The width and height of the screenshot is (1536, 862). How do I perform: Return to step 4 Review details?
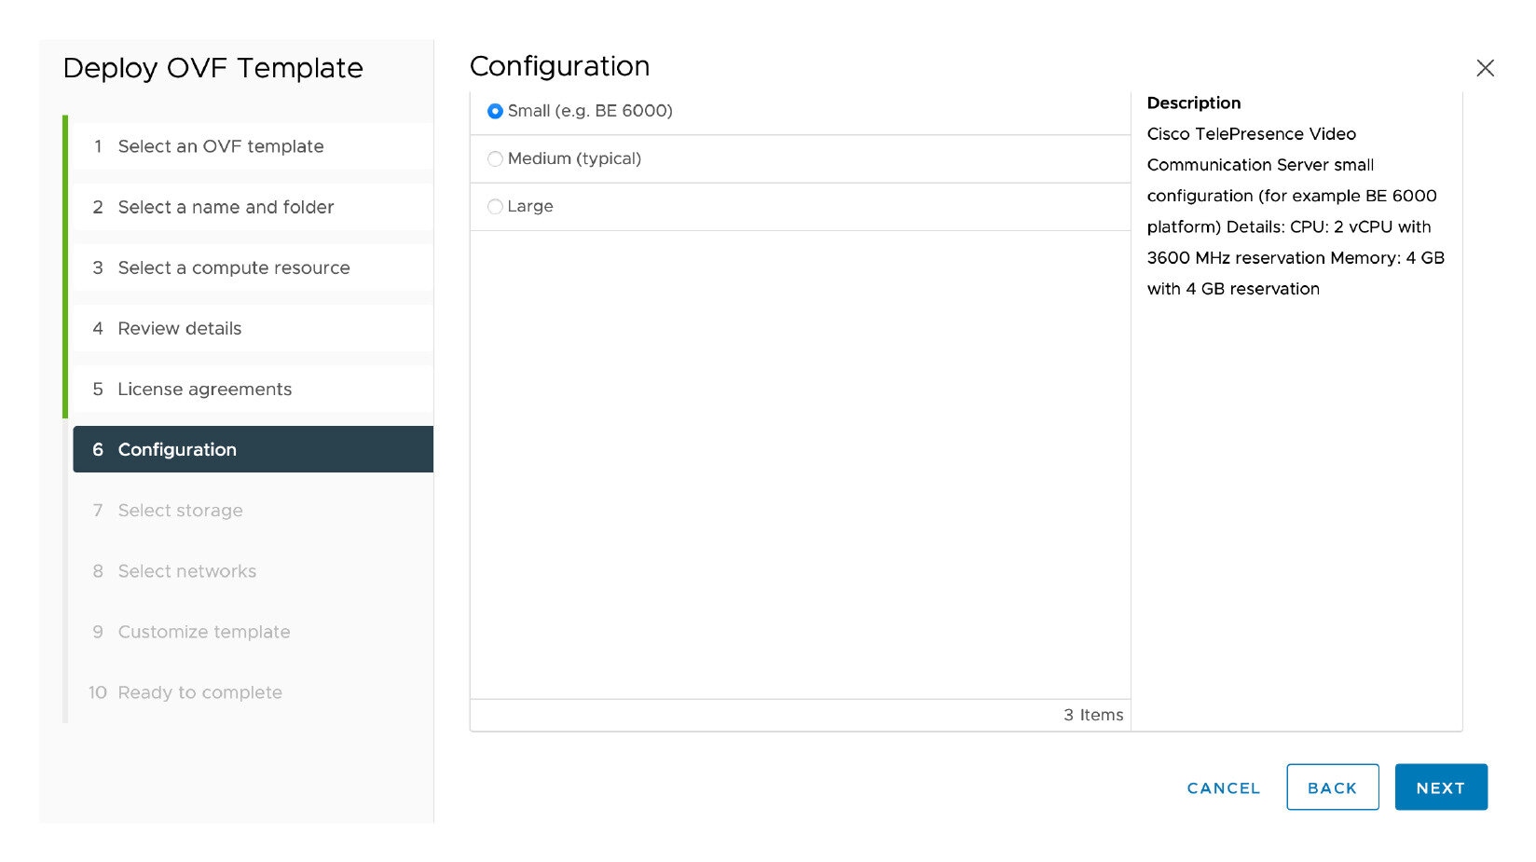pyautogui.click(x=179, y=328)
